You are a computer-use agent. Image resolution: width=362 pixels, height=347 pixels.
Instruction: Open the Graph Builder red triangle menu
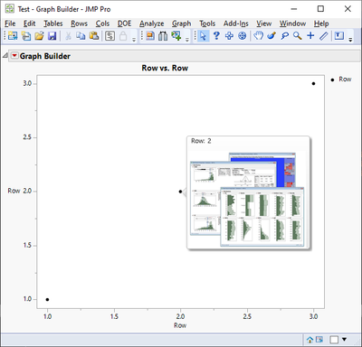pyautogui.click(x=14, y=56)
